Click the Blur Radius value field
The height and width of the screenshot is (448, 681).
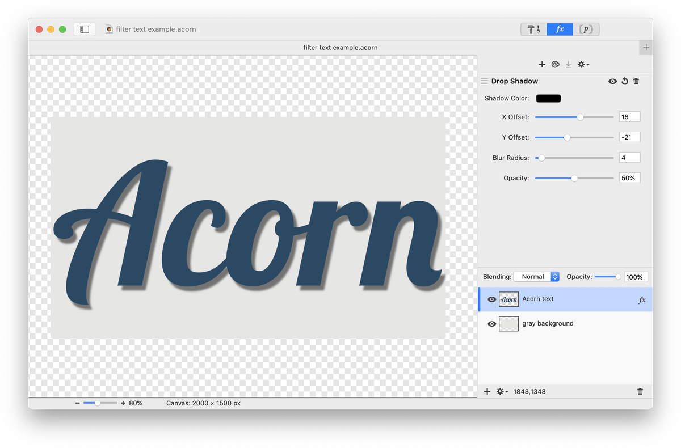629,158
